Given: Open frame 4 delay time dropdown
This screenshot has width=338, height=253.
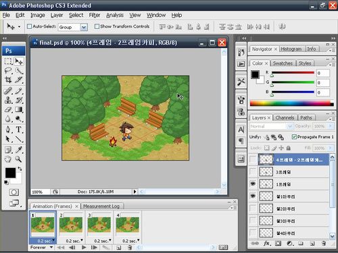Looking at the screenshot, I should pyautogui.click(x=138, y=240).
